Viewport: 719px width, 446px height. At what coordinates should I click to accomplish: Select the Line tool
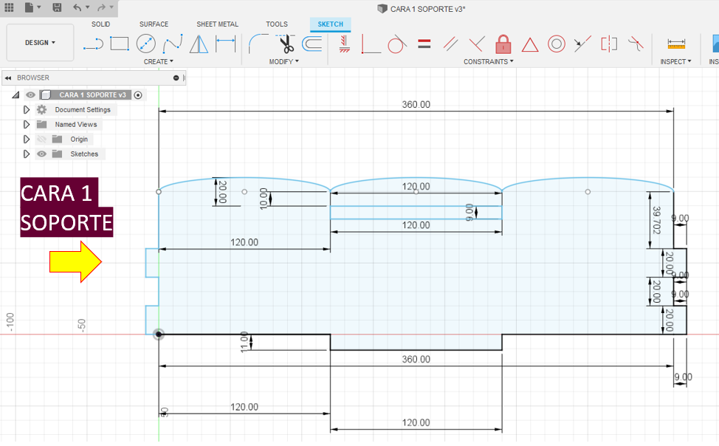[x=93, y=44]
